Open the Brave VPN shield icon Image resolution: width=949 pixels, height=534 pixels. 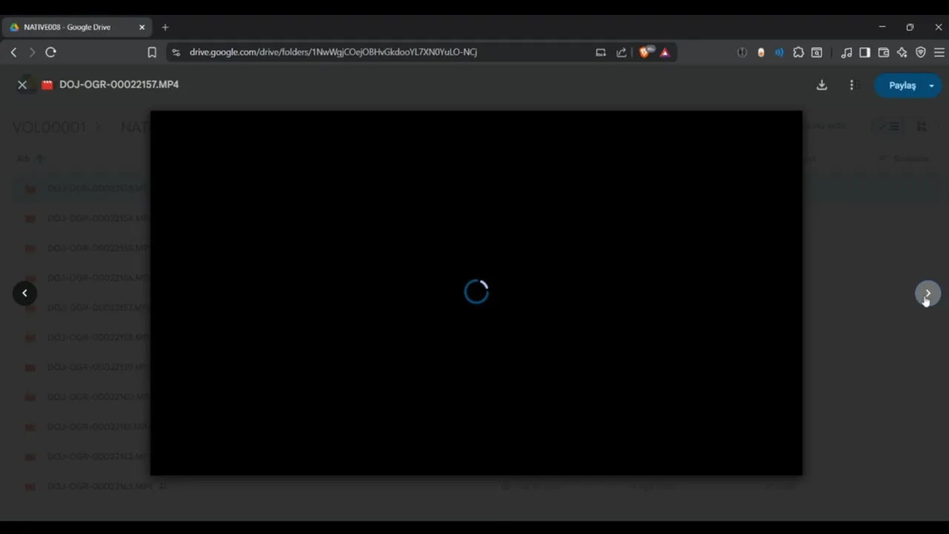pos(921,52)
